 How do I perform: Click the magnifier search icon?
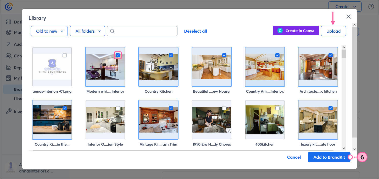[113, 31]
